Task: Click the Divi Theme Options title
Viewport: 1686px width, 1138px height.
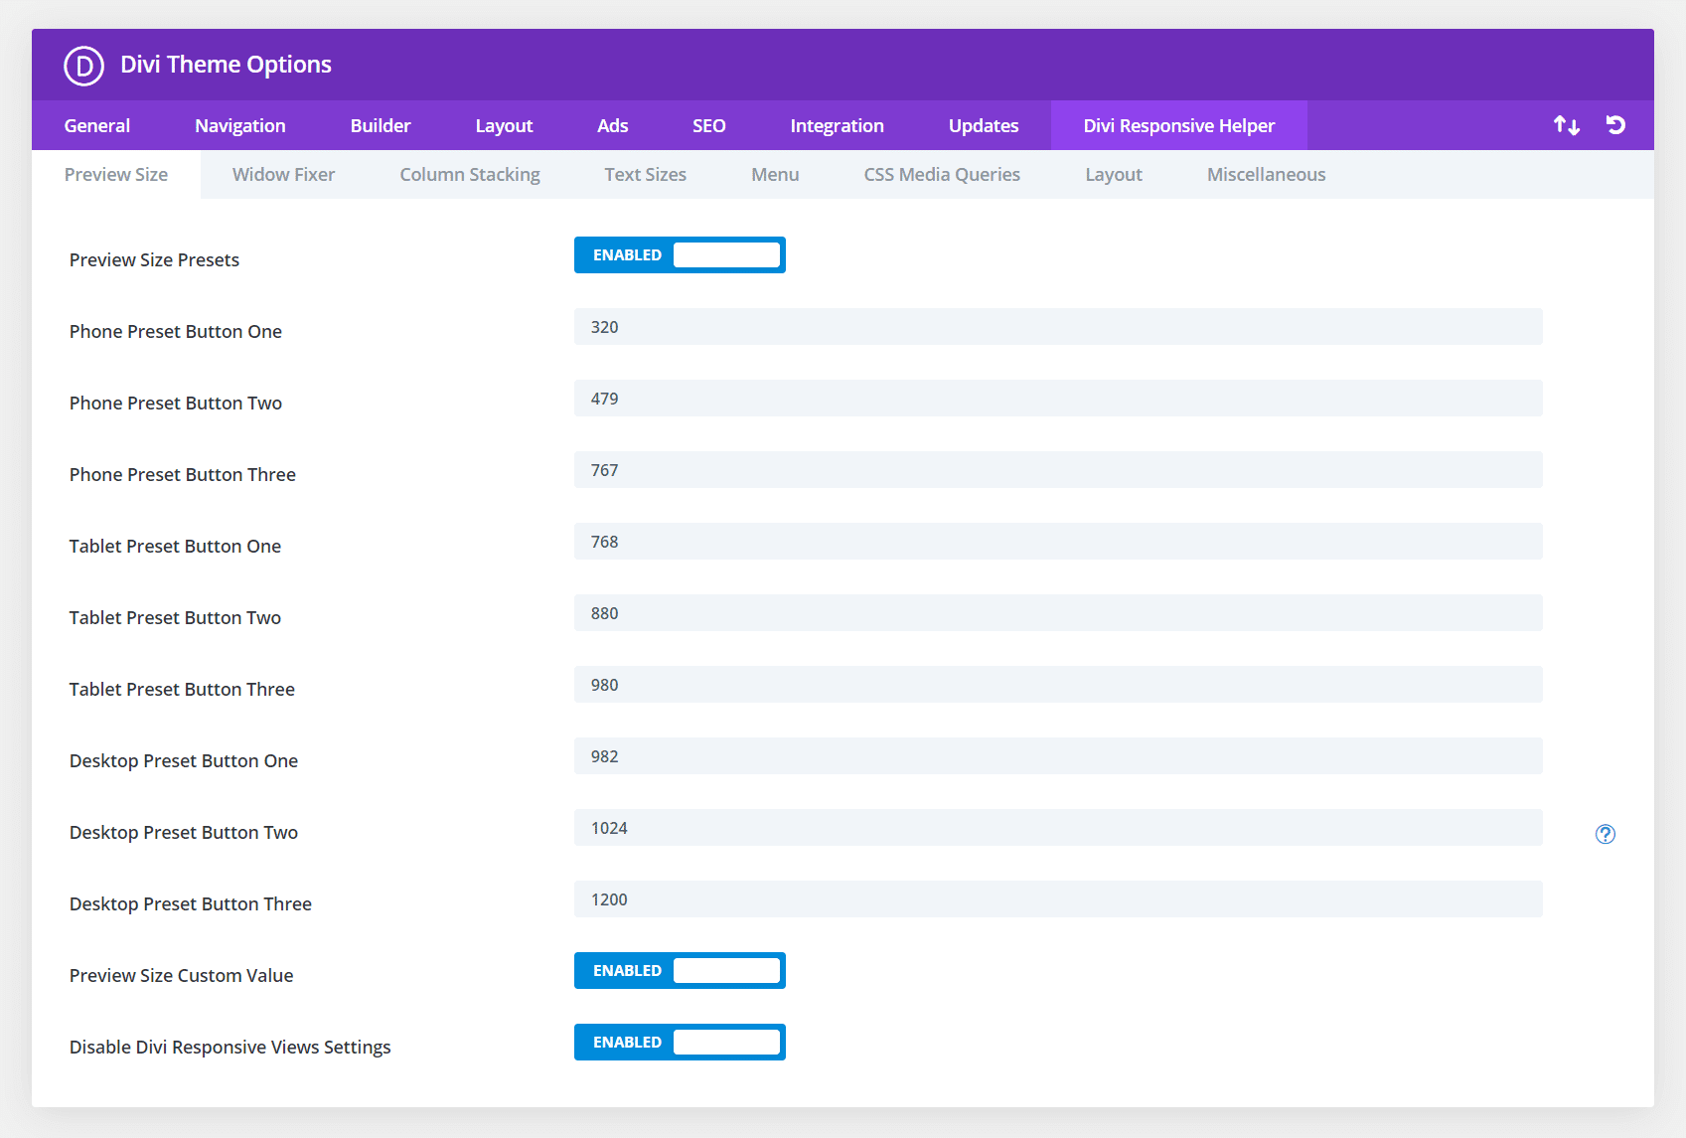Action: (226, 65)
